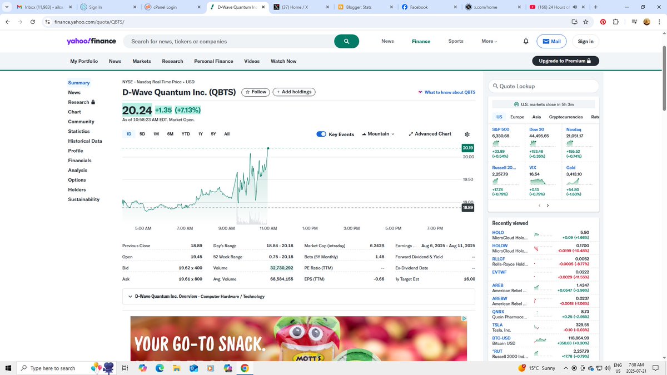The image size is (667, 375).
Task: Go back in browser history
Action: click(x=7, y=22)
